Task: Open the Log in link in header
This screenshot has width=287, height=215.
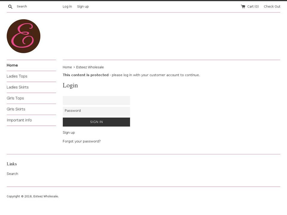Action: (67, 7)
